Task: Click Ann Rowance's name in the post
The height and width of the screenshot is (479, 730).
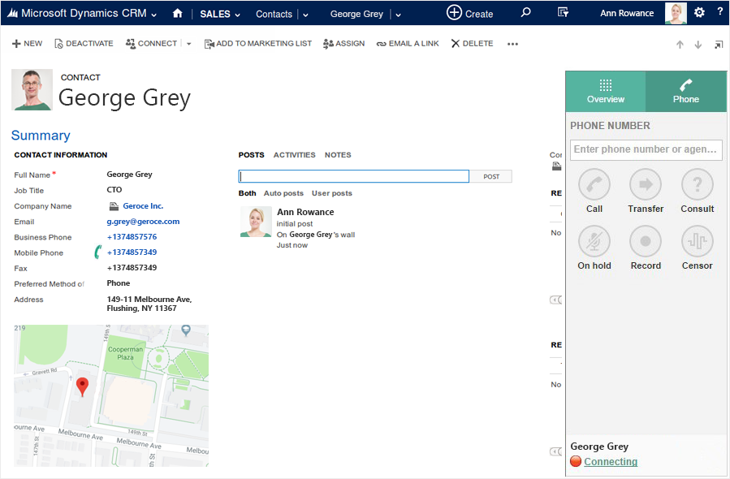Action: coord(305,212)
